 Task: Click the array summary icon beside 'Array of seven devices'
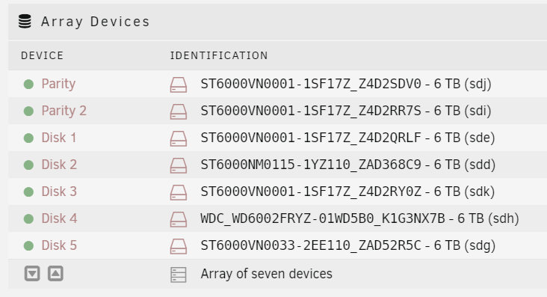(179, 275)
